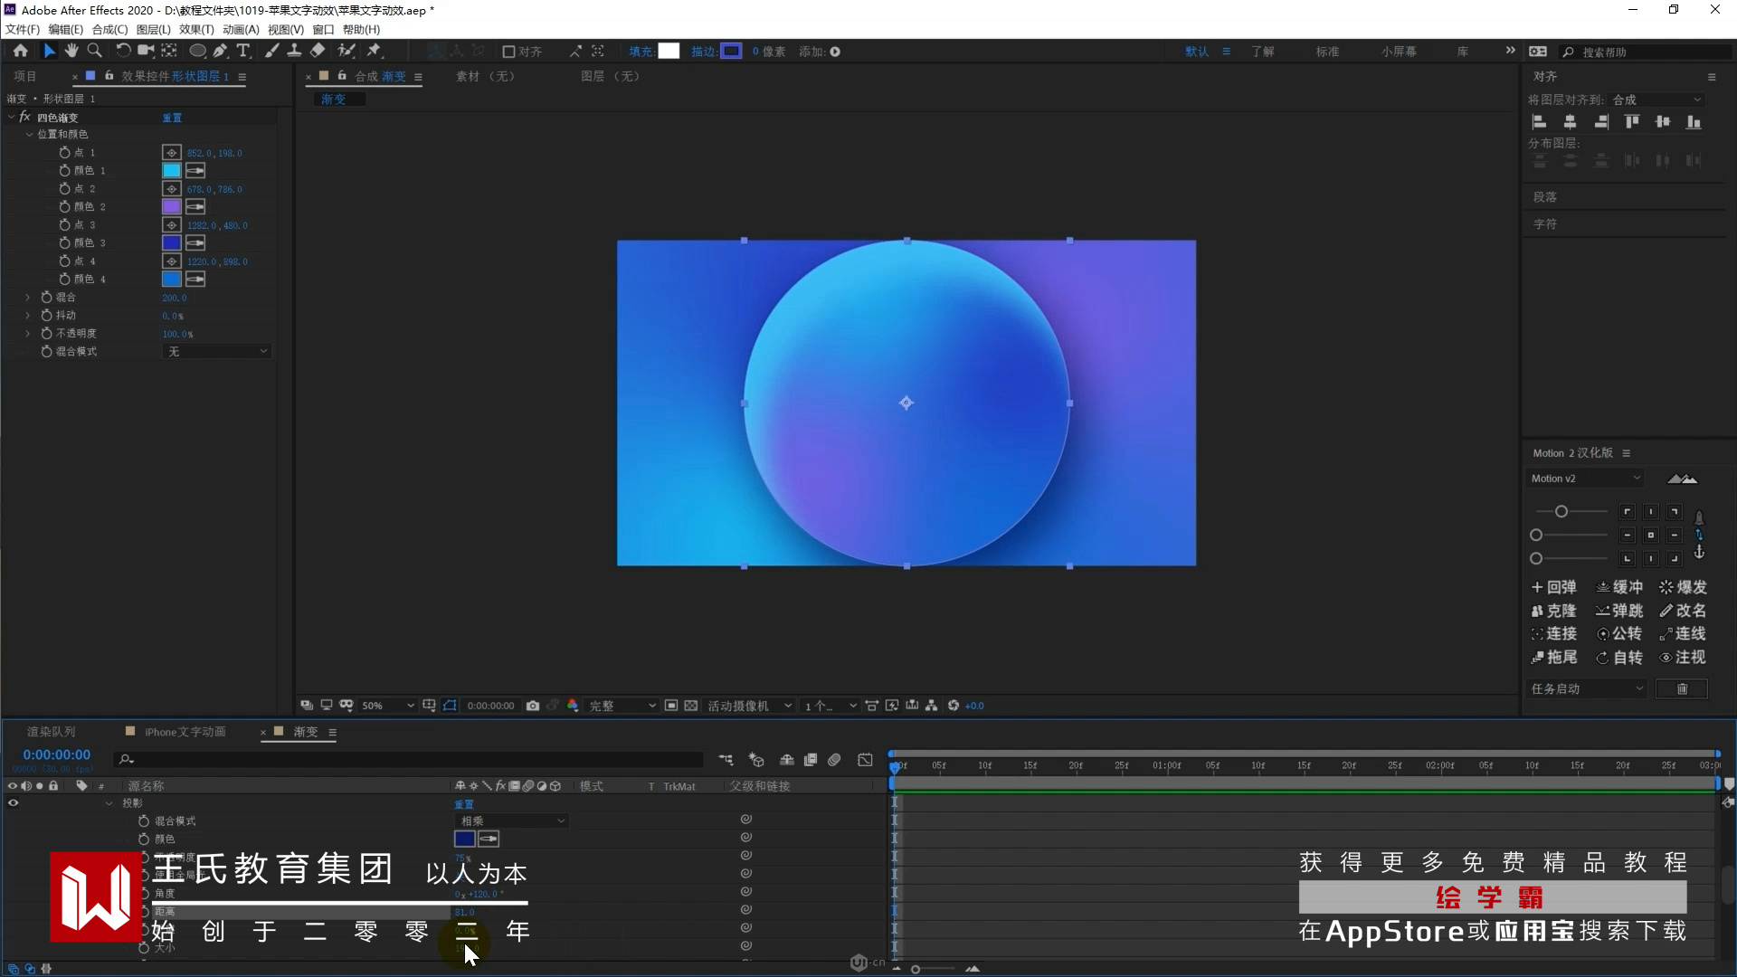
Task: Switch to the iPhone文字动画 timeline tab
Action: (x=185, y=732)
